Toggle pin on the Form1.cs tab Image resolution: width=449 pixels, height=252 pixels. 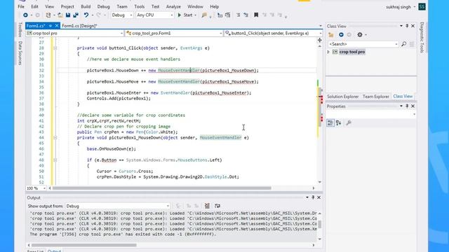point(51,26)
